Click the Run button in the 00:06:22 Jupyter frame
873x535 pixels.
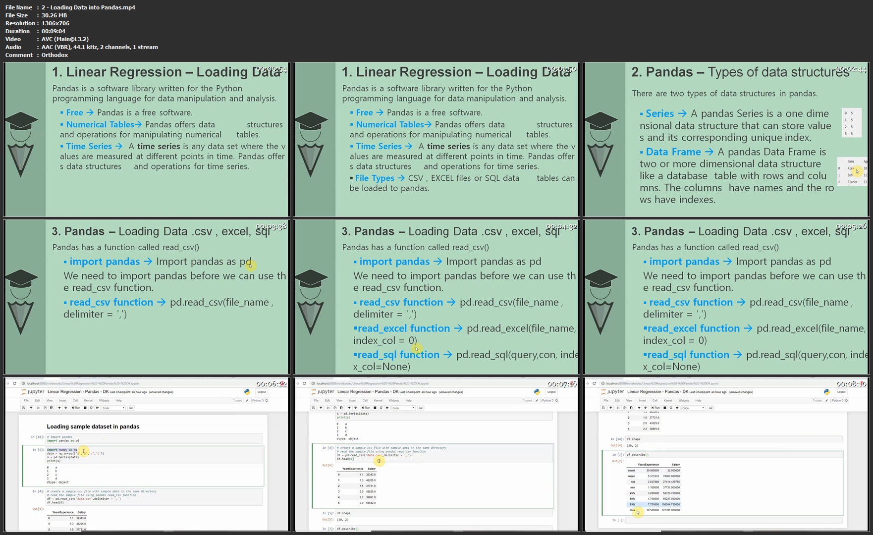76,408
